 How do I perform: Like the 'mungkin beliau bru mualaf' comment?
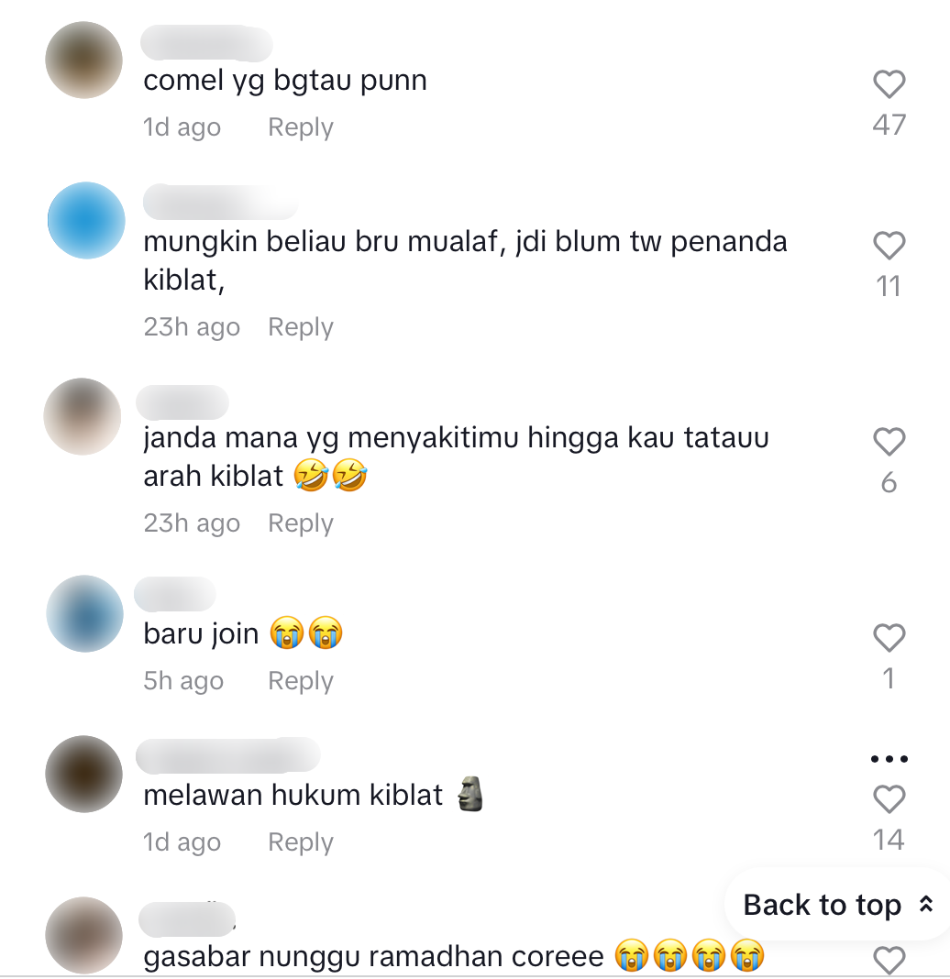(x=889, y=246)
